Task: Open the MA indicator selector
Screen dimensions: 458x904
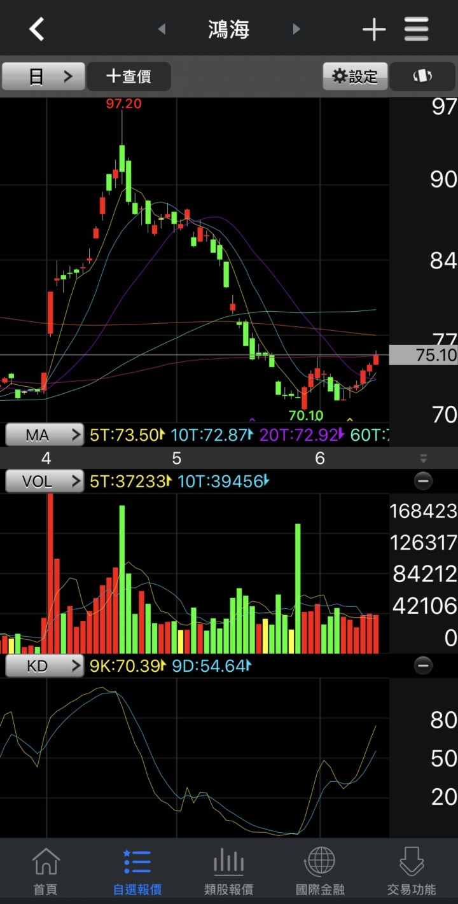Action: click(45, 435)
